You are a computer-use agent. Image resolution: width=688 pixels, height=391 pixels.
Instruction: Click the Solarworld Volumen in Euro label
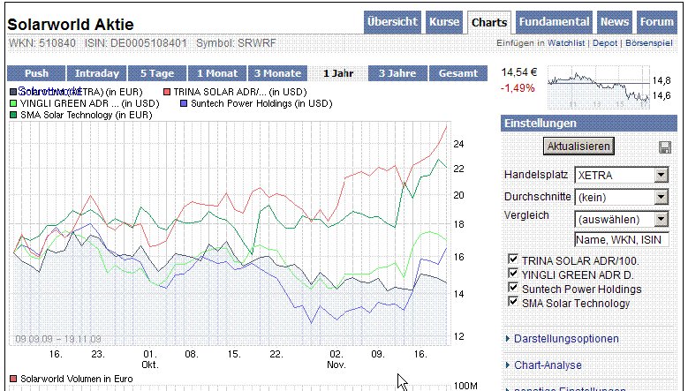click(76, 379)
